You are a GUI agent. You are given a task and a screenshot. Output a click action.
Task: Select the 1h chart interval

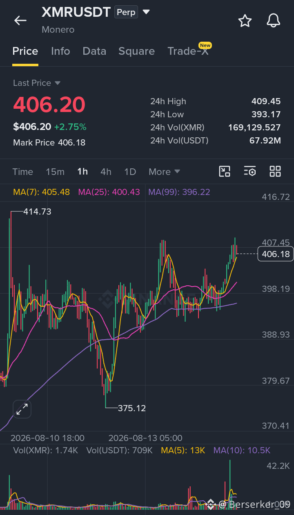(82, 172)
